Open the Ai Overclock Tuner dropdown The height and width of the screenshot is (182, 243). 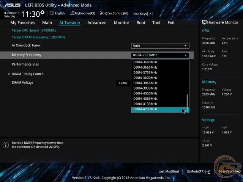[160, 45]
